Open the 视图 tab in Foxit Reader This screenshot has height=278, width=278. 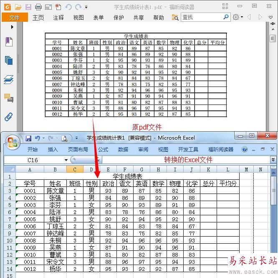pyautogui.click(x=78, y=18)
